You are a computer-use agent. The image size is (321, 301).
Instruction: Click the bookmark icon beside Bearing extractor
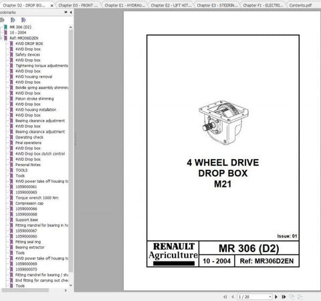click(11, 247)
